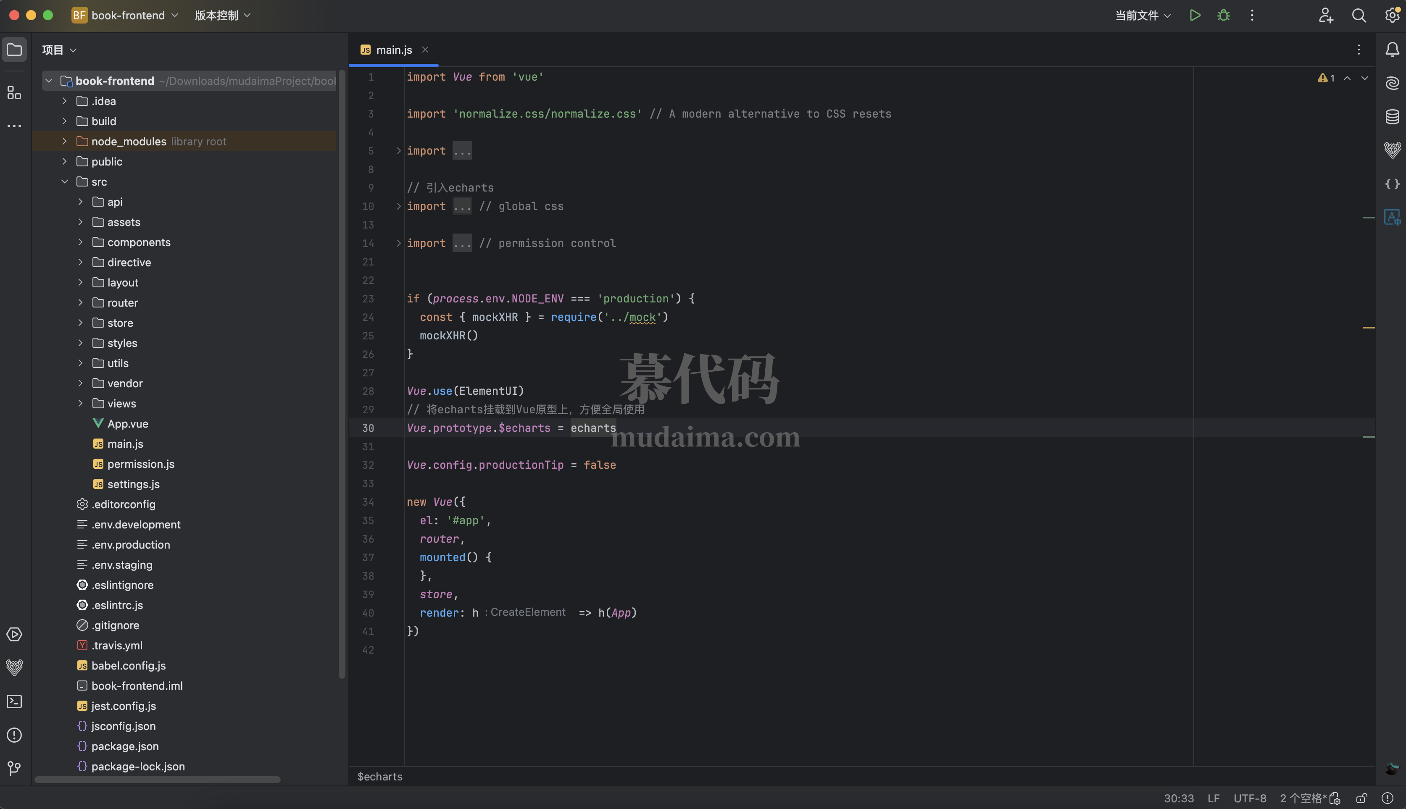Image resolution: width=1406 pixels, height=809 pixels.
Task: Open permission.js from the project tree
Action: coord(141,464)
